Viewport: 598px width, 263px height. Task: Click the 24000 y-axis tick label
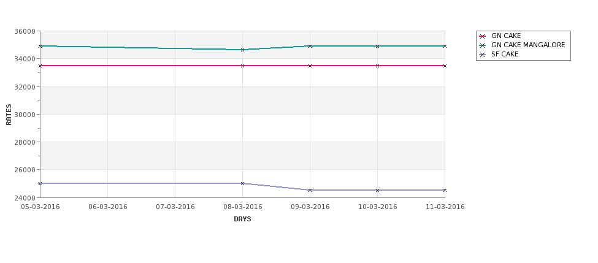click(25, 198)
